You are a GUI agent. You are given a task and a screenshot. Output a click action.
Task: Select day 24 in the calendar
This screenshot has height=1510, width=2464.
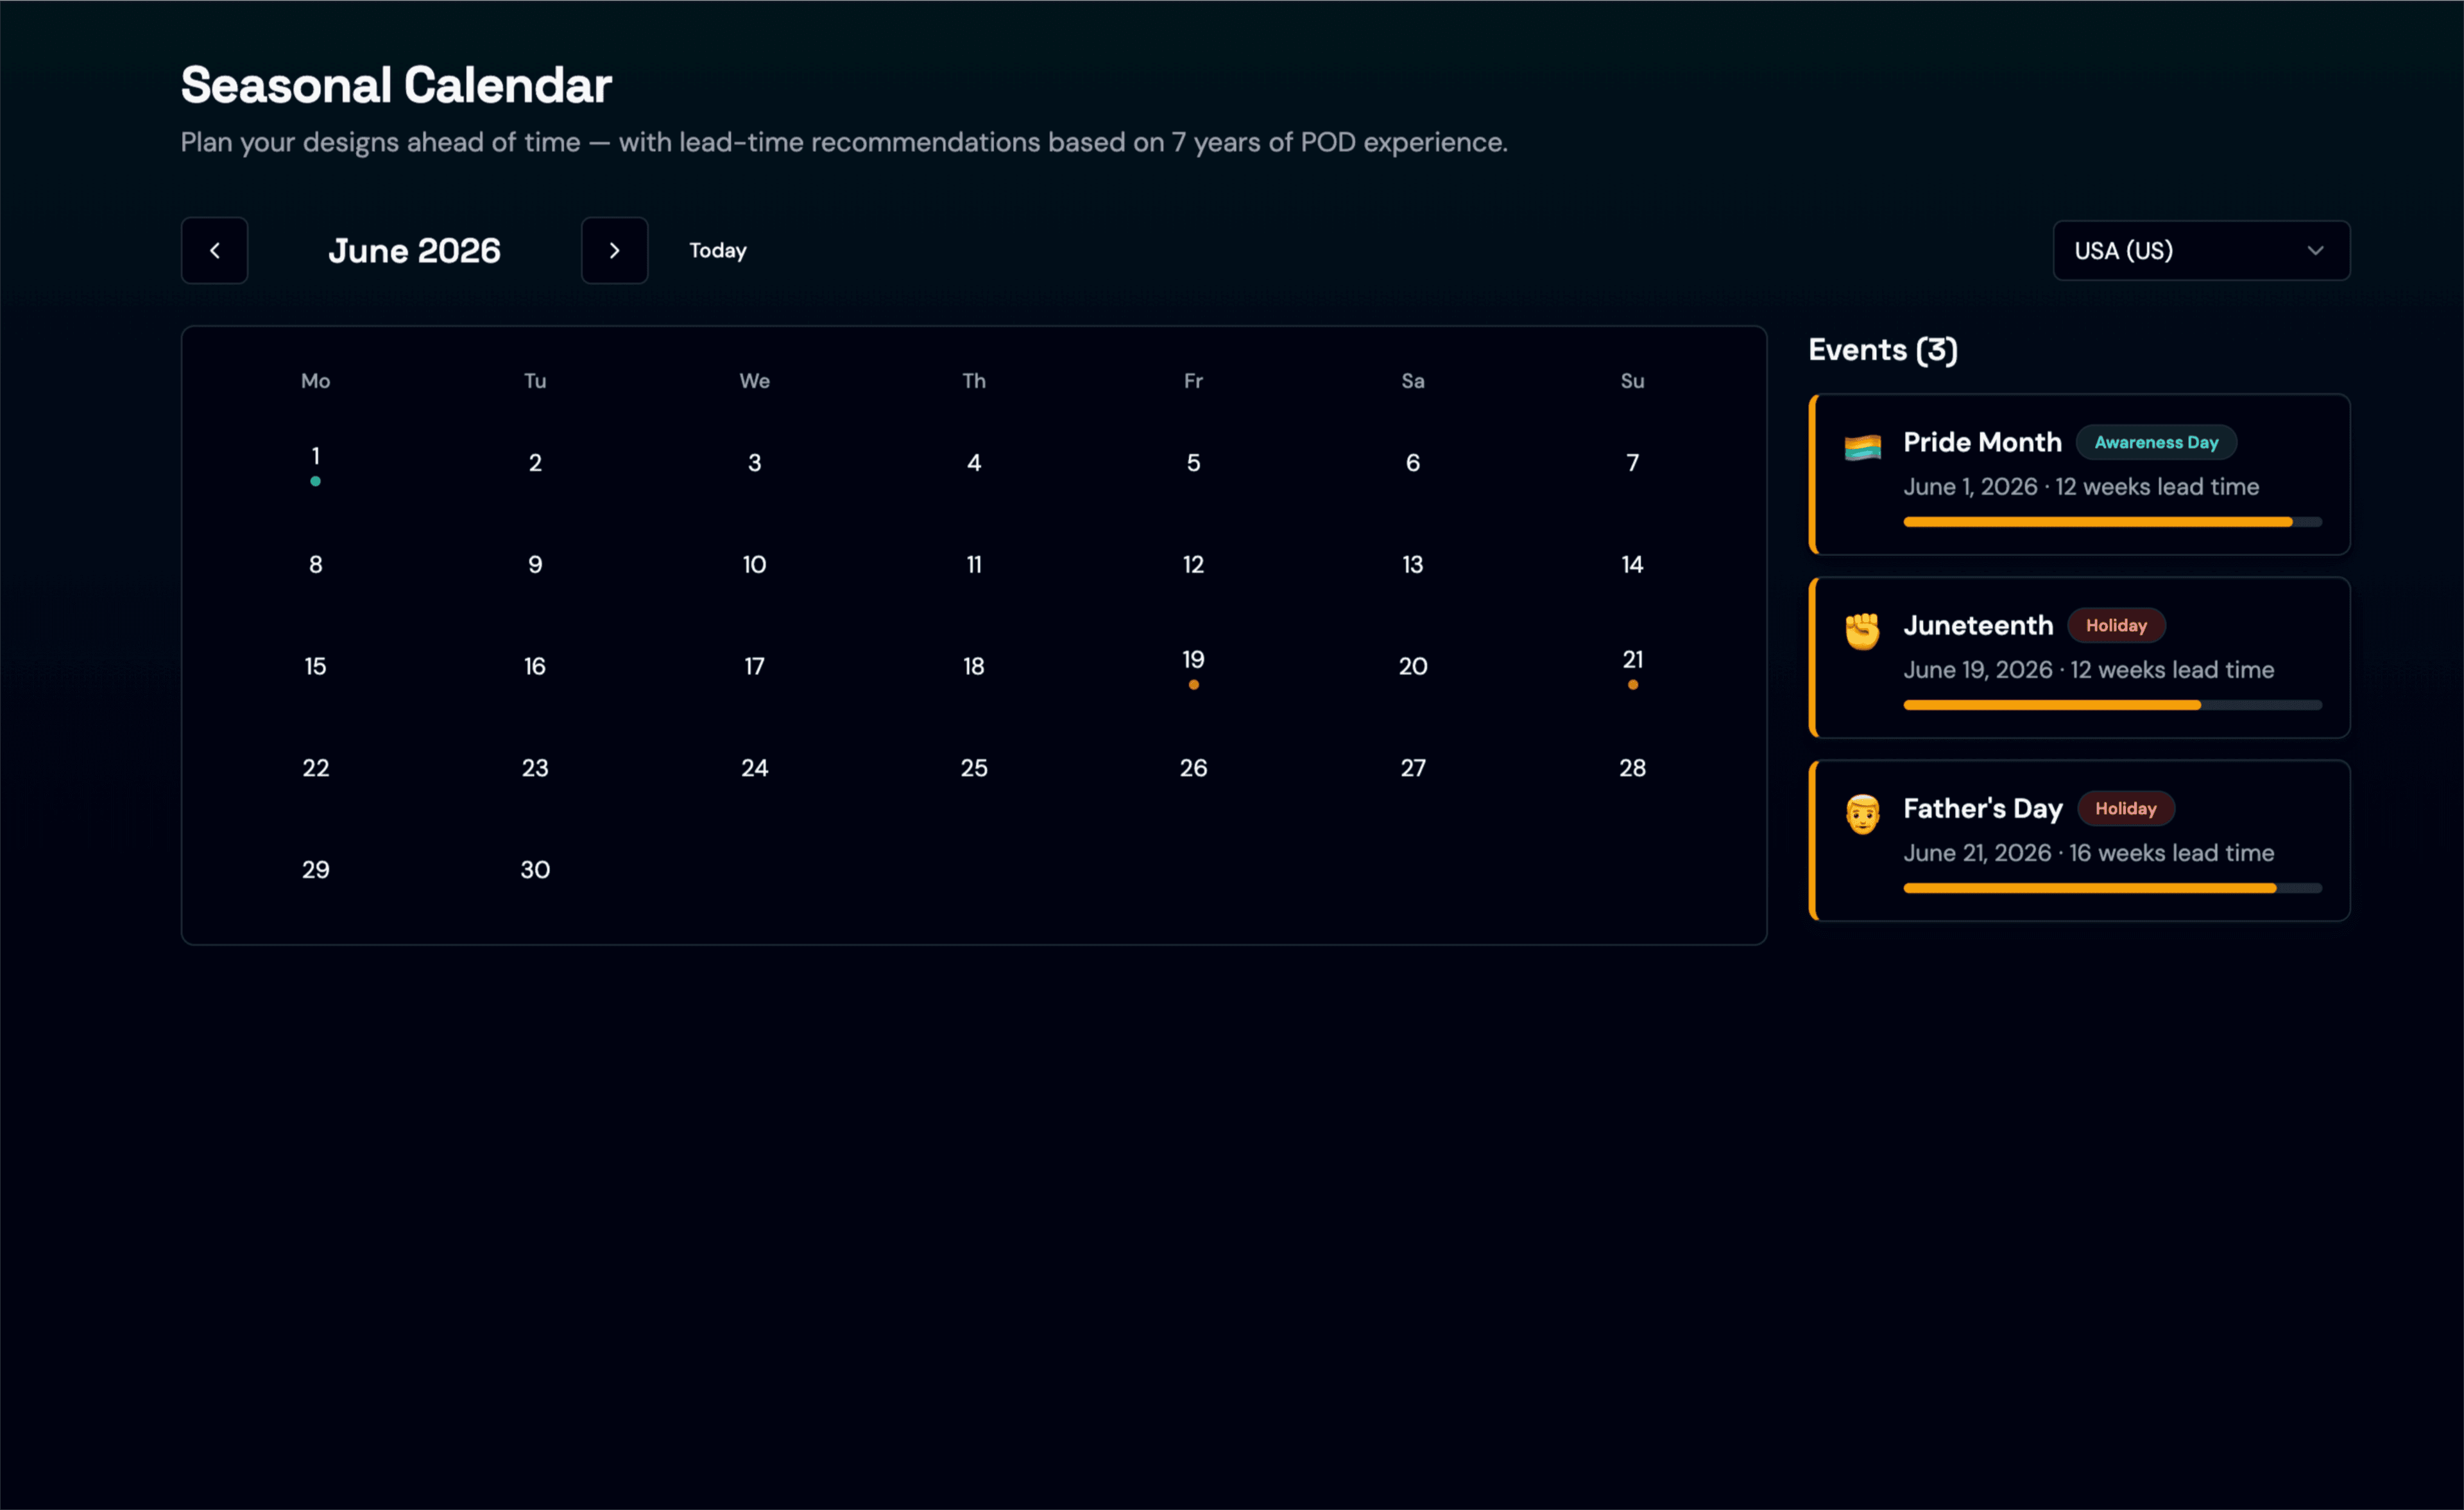pos(754,768)
